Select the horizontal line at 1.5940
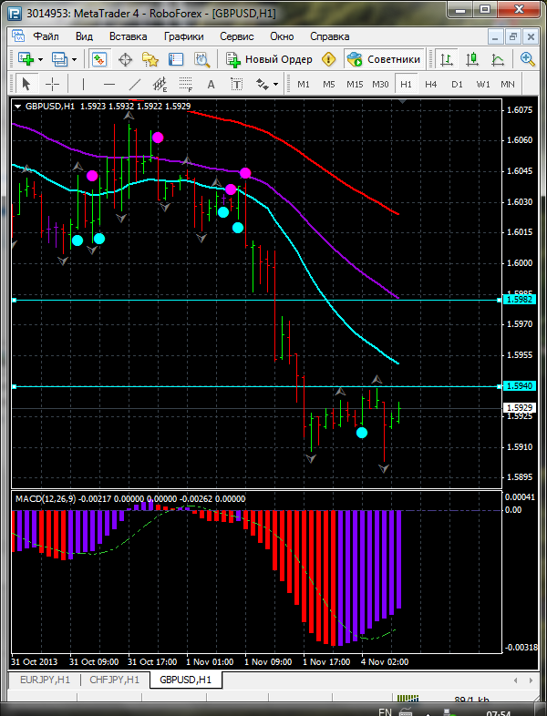This screenshot has height=716, width=547. point(256,386)
